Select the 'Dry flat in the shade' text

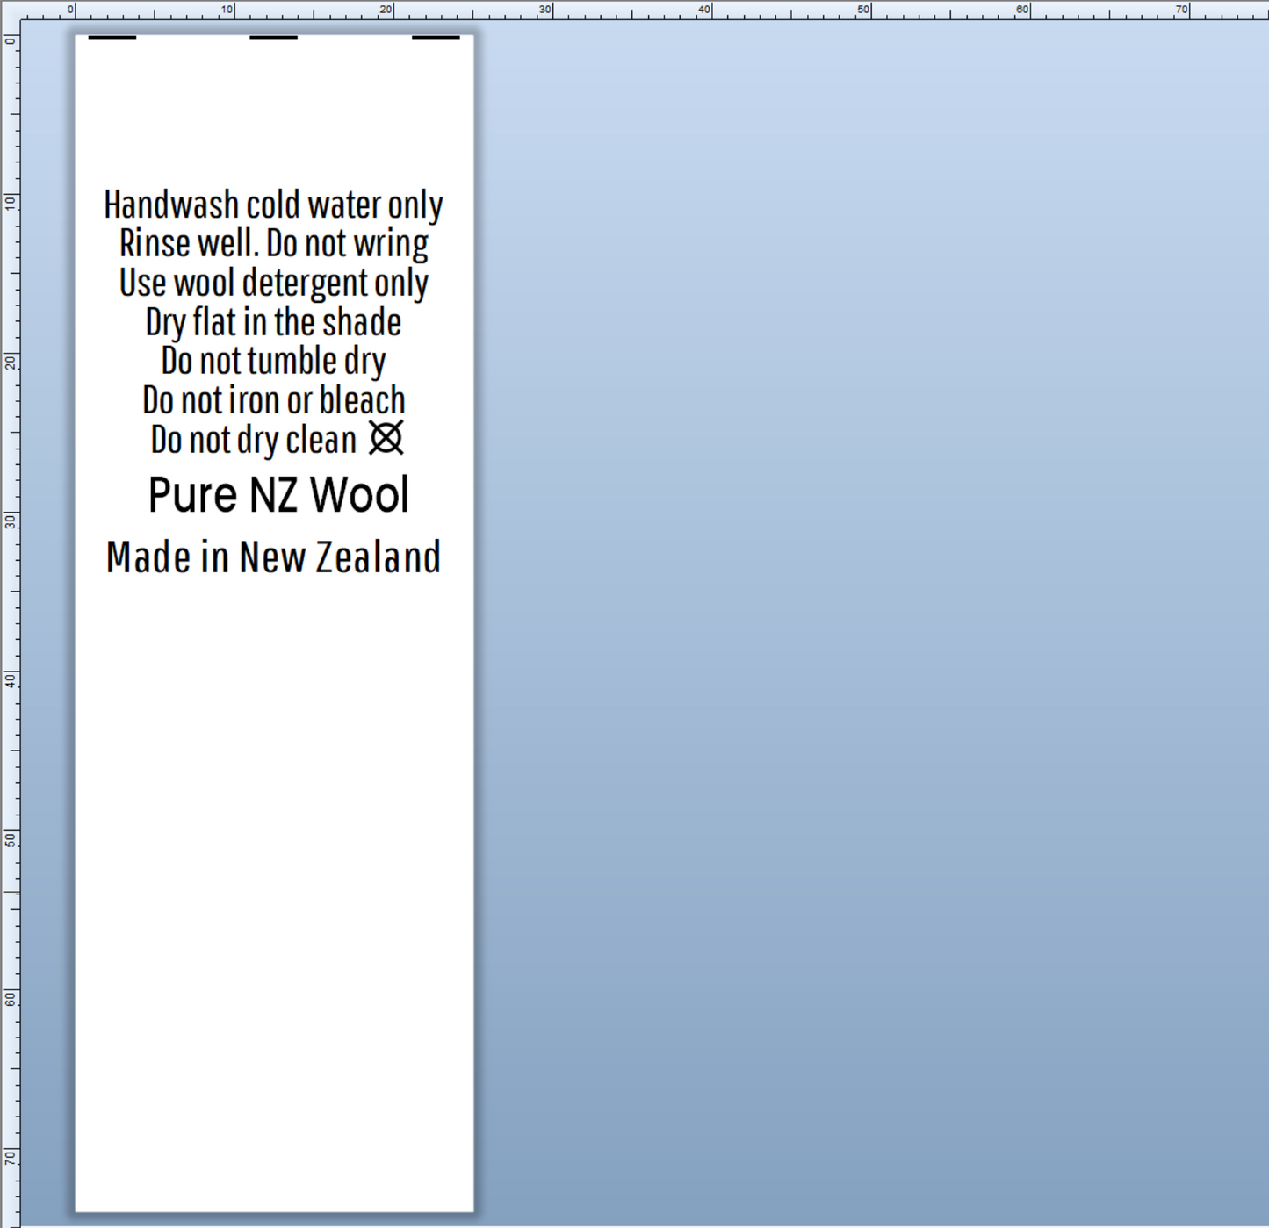pos(273,322)
